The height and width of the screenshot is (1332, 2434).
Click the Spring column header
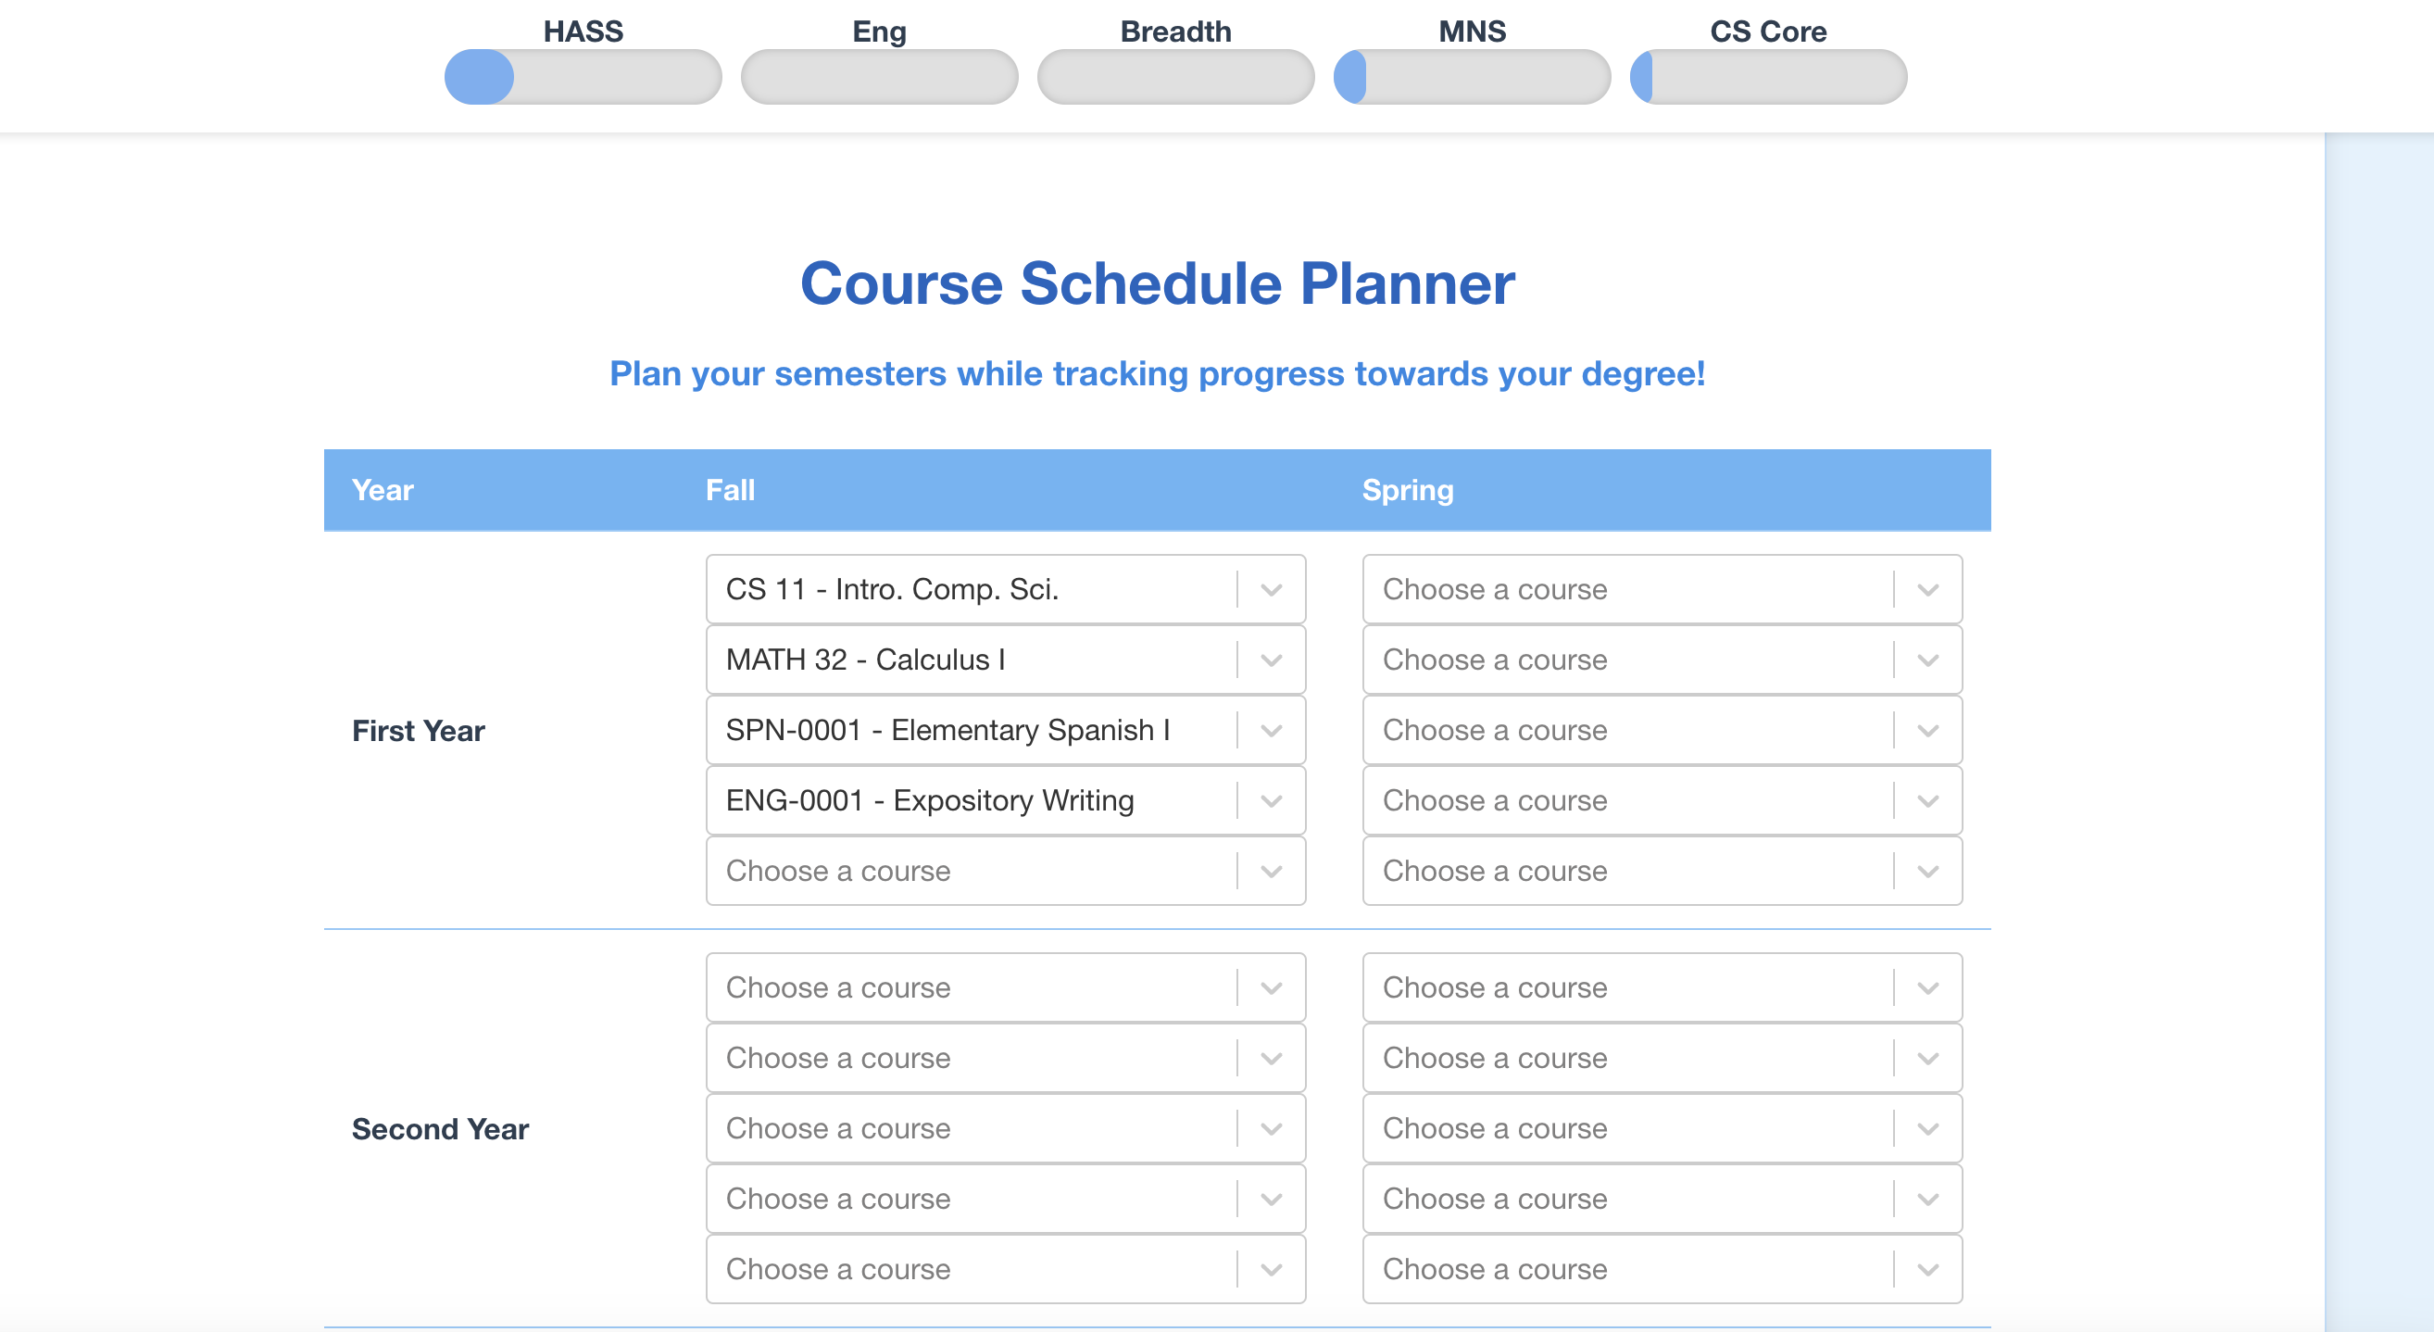coord(1408,490)
